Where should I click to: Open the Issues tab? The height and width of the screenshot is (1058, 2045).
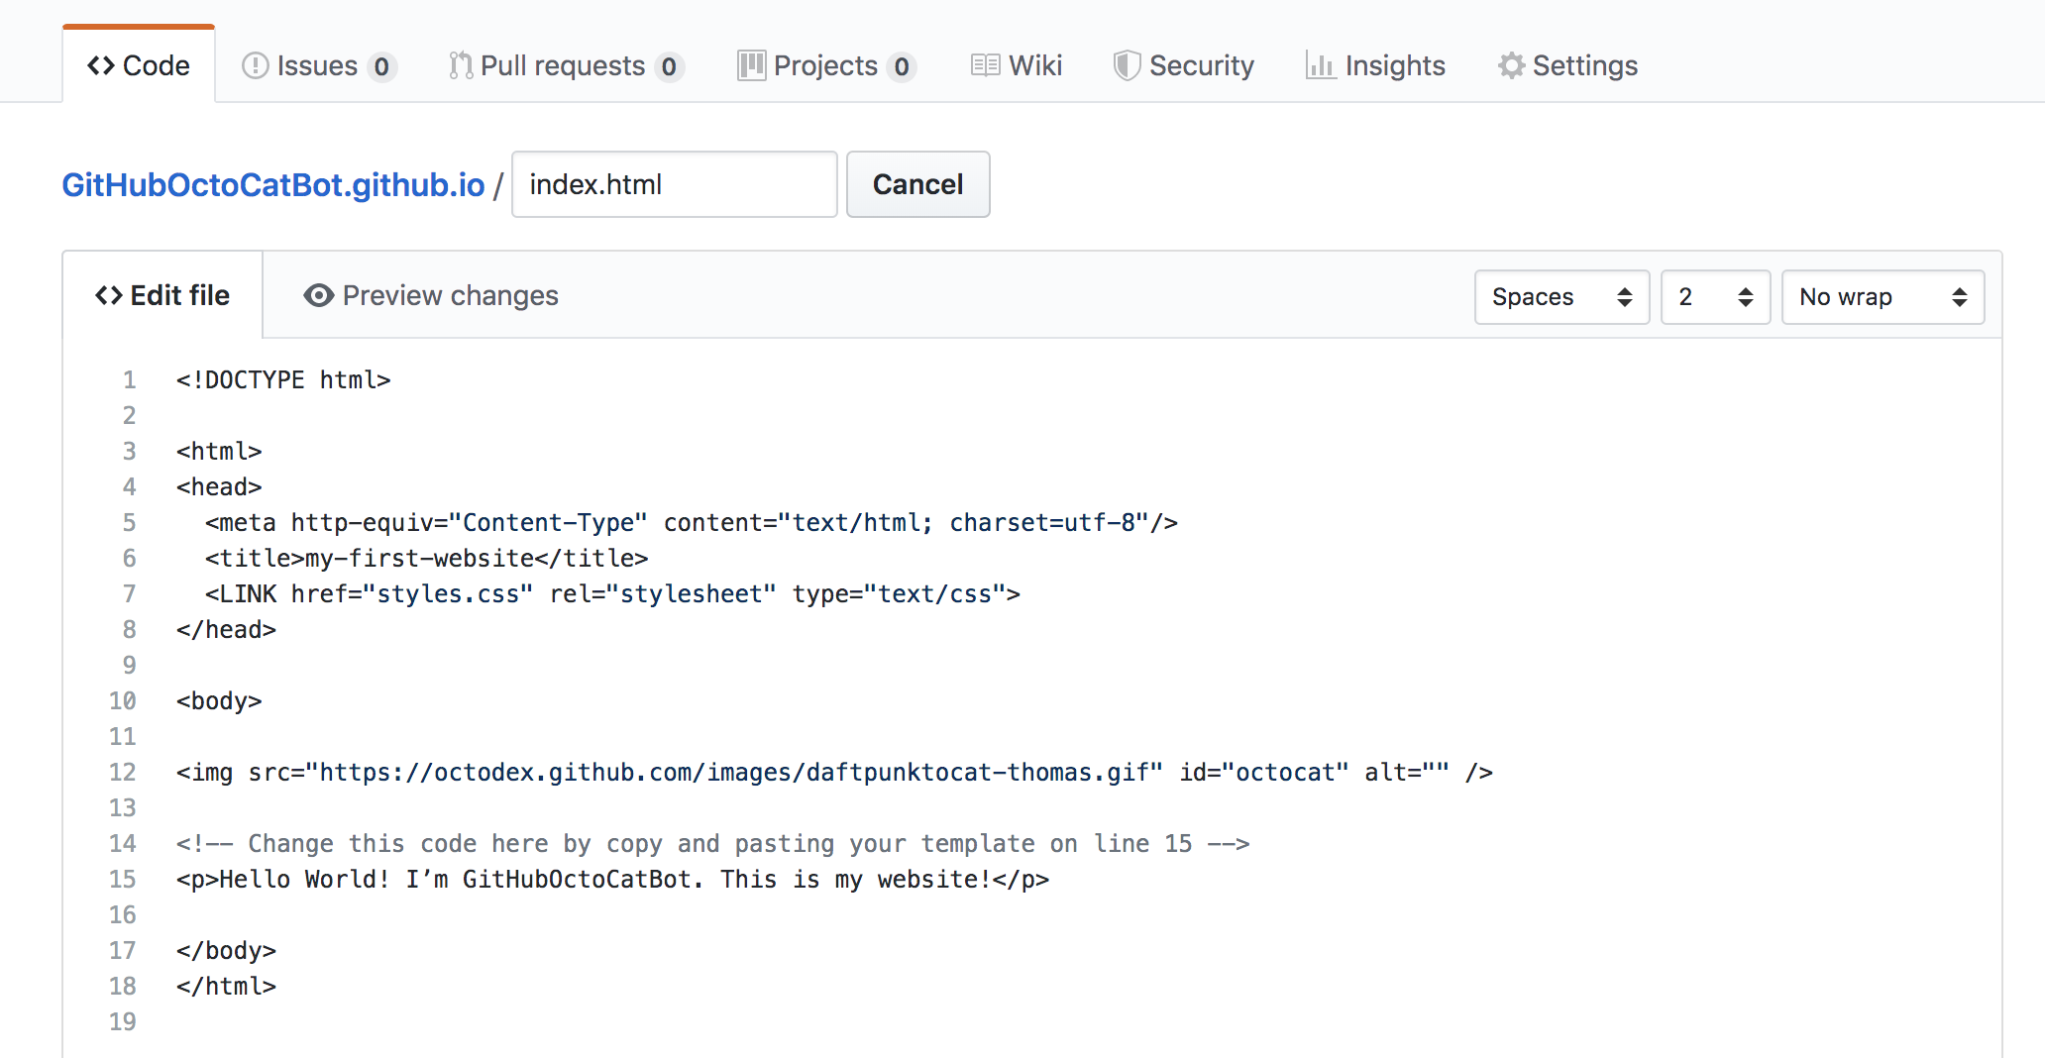pyautogui.click(x=319, y=65)
